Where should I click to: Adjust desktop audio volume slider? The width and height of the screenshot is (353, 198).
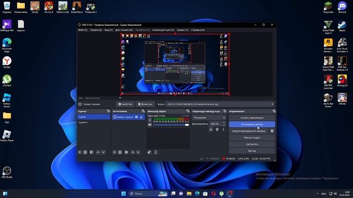(x=171, y=125)
